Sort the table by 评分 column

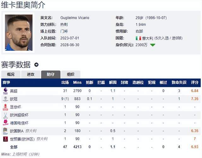pyautogui.click(x=195, y=83)
